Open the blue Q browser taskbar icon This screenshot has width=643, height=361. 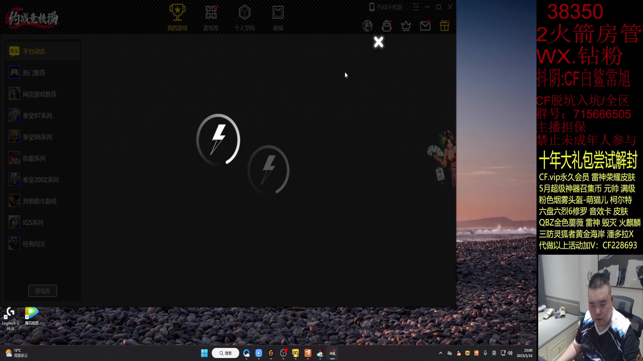[x=246, y=353]
